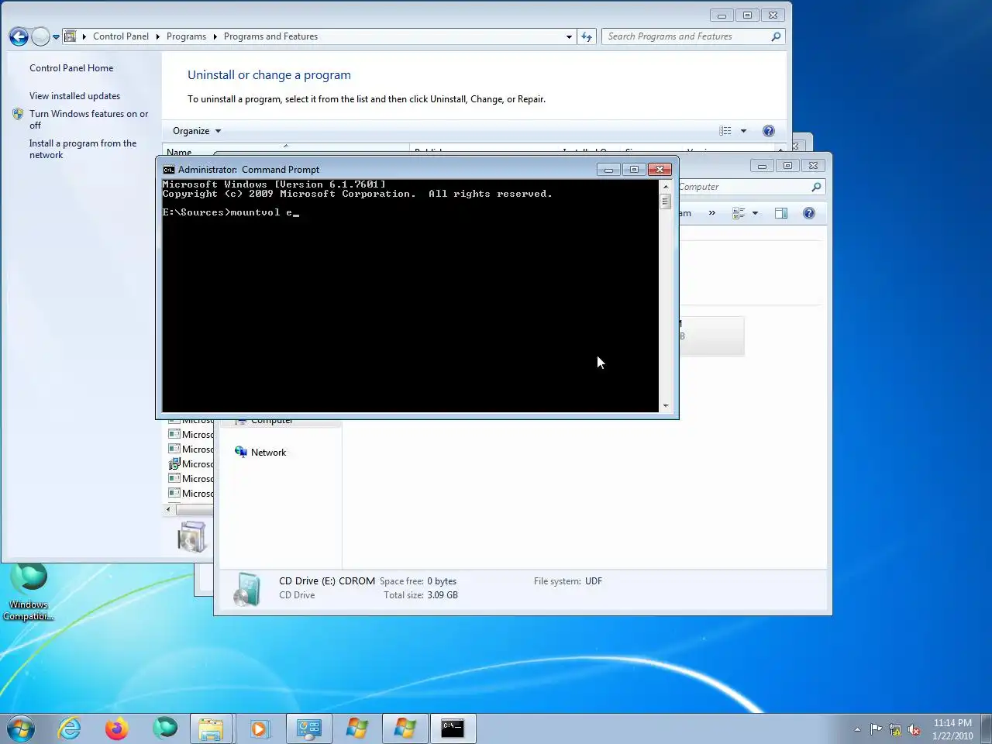Open recent pages dropdown next to Forward arrow
The image size is (992, 744).
[56, 37]
